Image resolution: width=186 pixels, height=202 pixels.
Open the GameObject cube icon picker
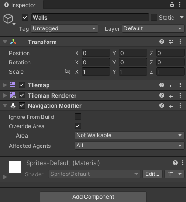[9, 19]
